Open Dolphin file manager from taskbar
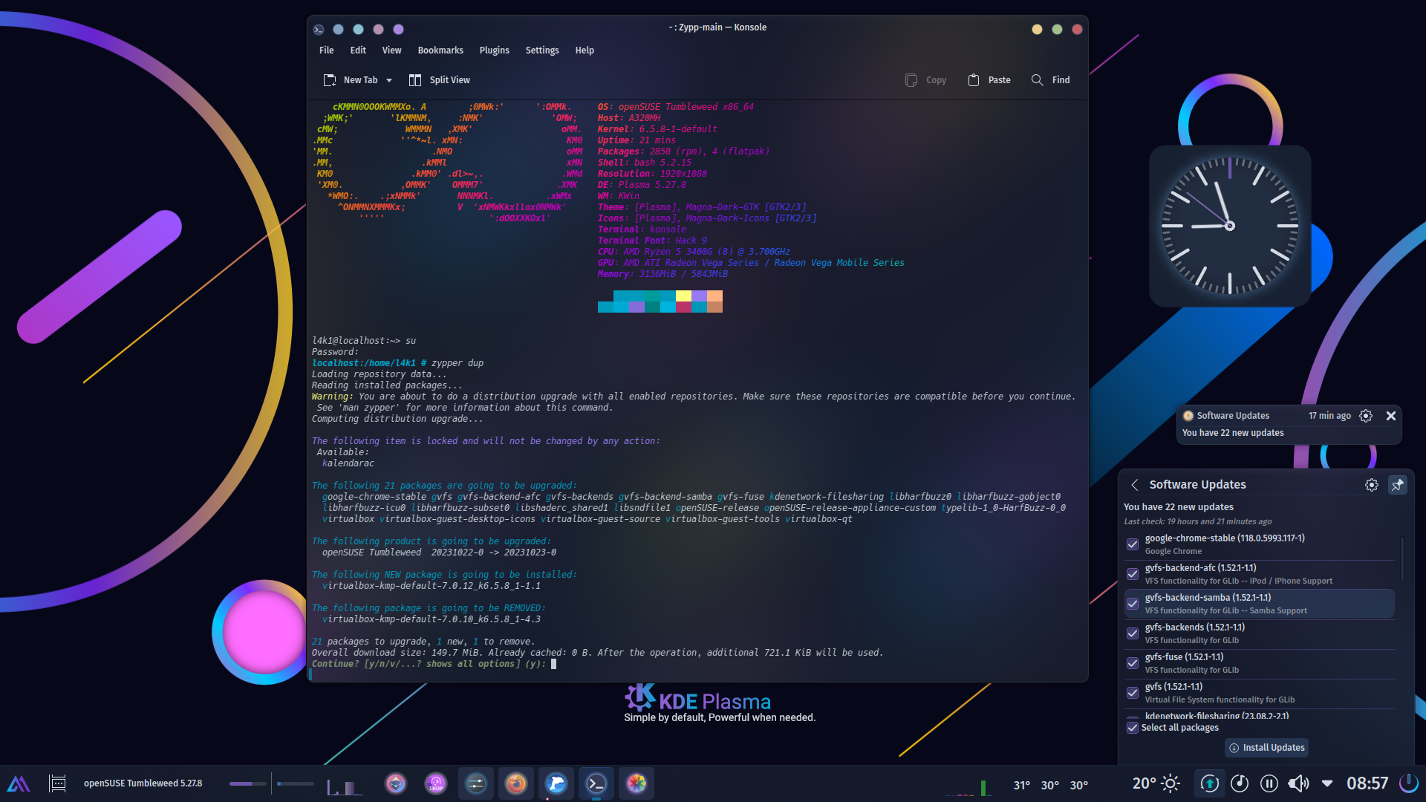The image size is (1426, 802). (556, 783)
